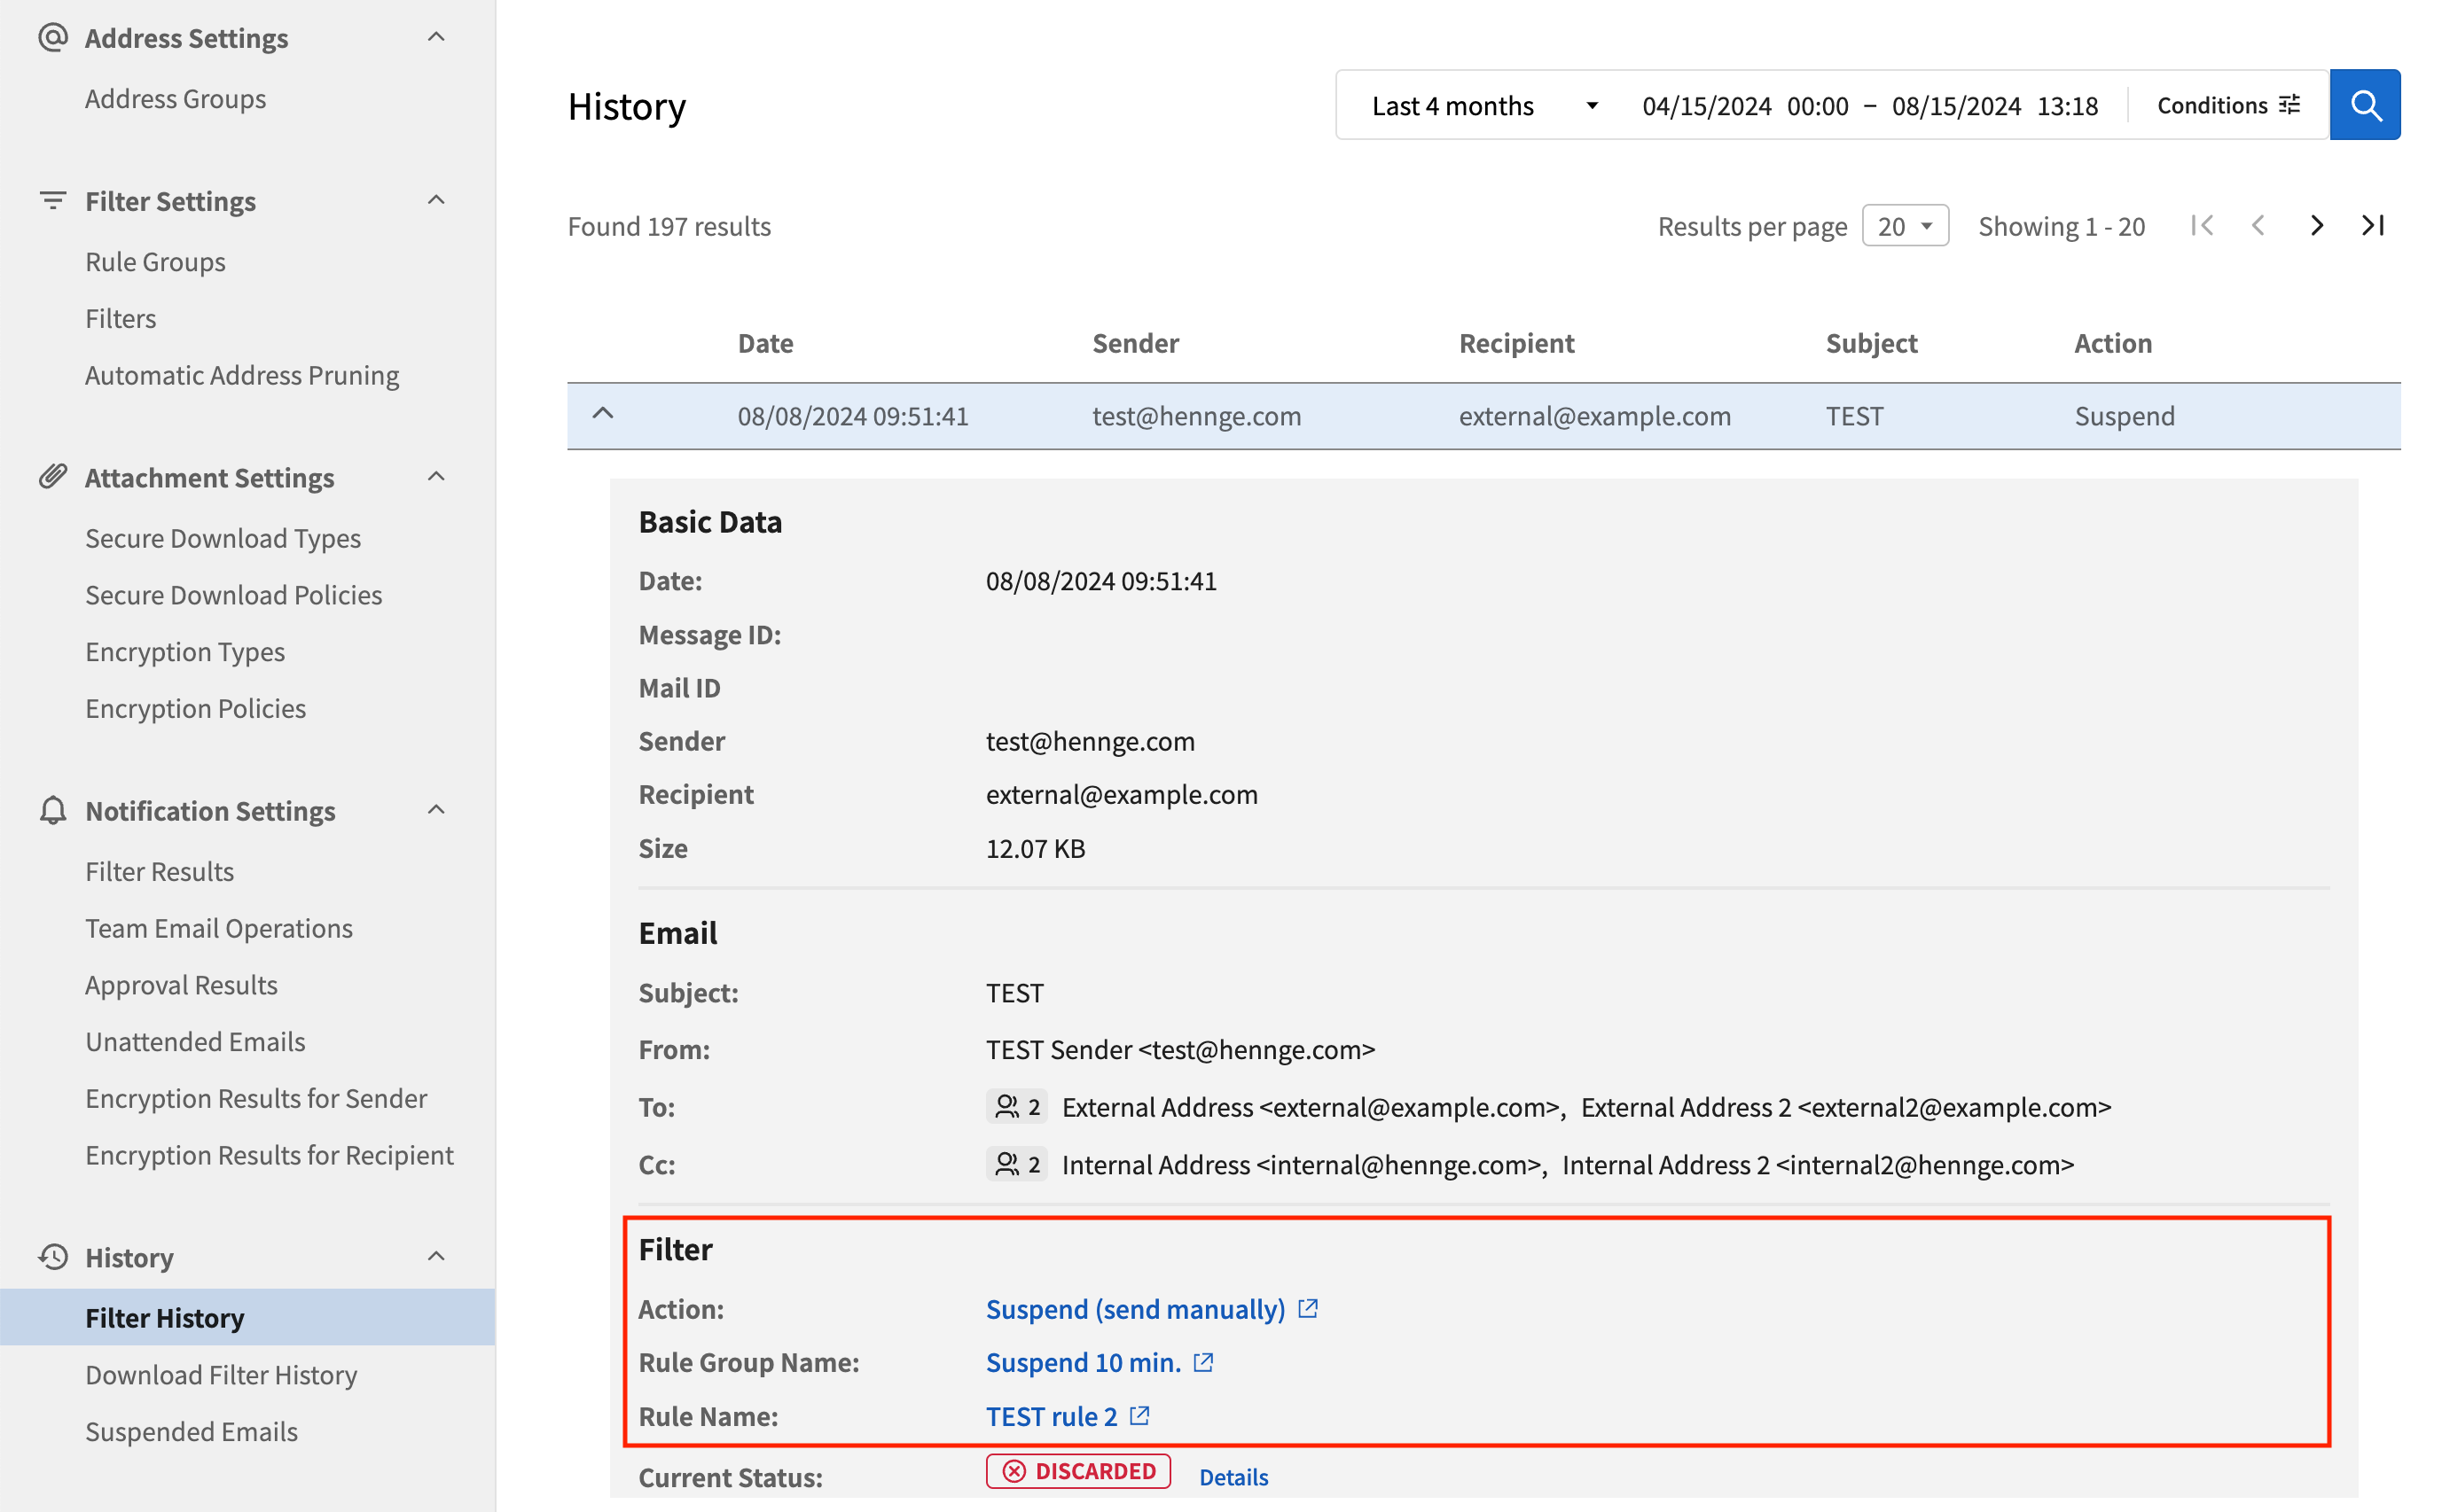Click the Sender column header
This screenshot has width=2442, height=1512.
[1136, 343]
